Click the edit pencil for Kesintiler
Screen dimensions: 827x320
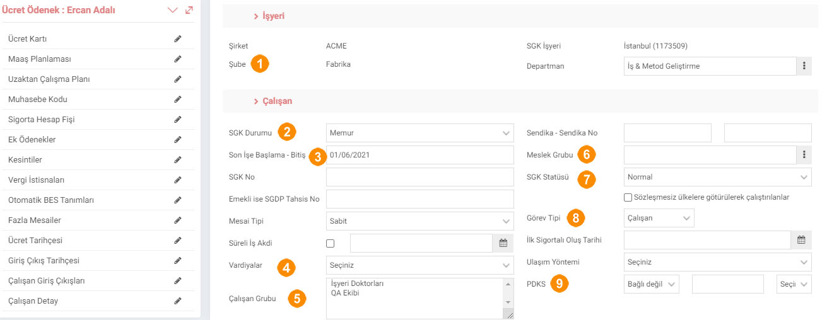pyautogui.click(x=178, y=160)
